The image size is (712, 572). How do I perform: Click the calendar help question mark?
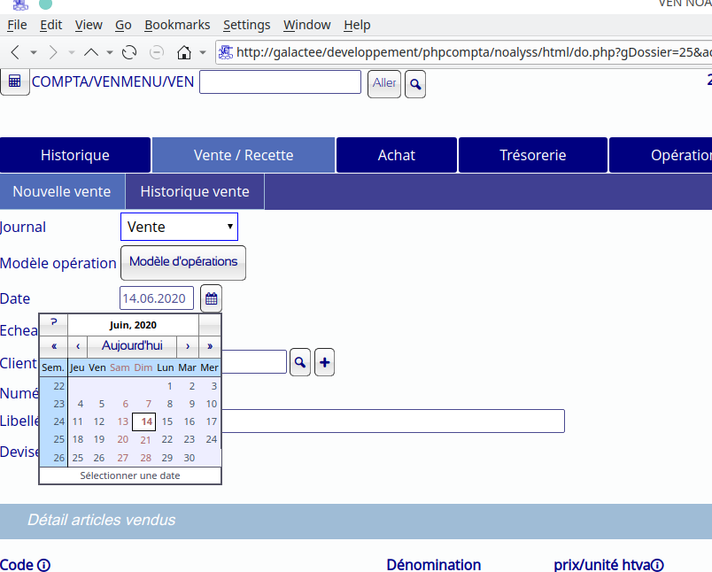53,323
